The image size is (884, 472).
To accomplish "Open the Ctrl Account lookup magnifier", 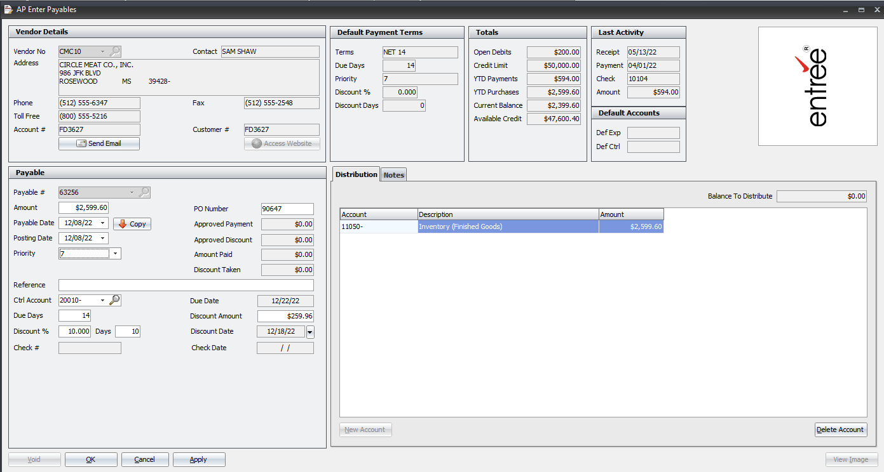I will [114, 300].
